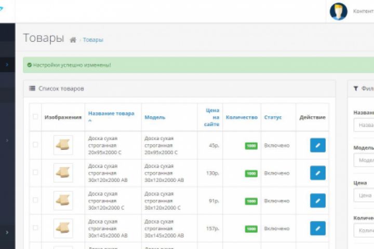374x249 pixels.
Task: Edit the 30x145x2000 AB product
Action: point(318,228)
